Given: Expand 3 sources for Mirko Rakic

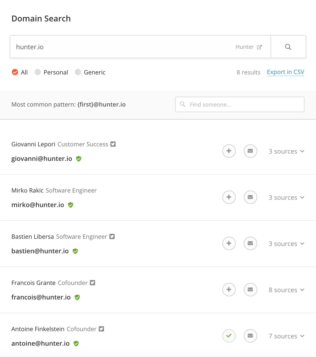Looking at the screenshot, I should [286, 197].
